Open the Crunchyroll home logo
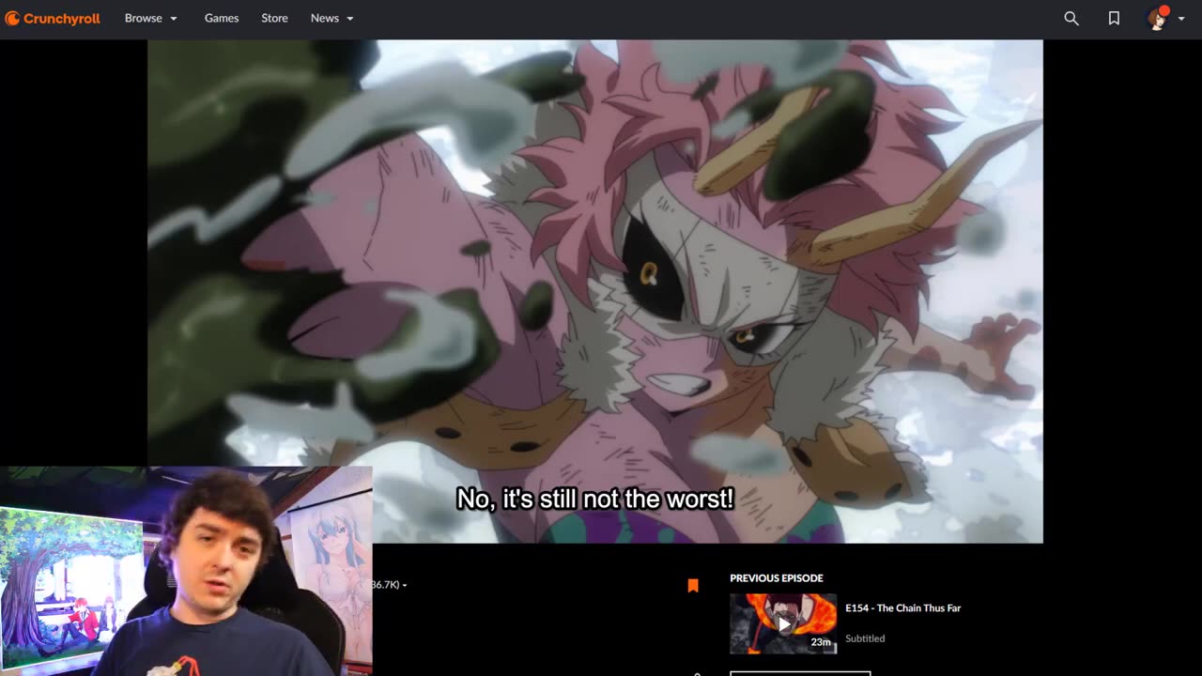Viewport: 1202px width, 676px height. (53, 18)
